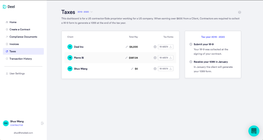Click the Compliance Documents icon
263x140 pixels.
click(x=7, y=37)
